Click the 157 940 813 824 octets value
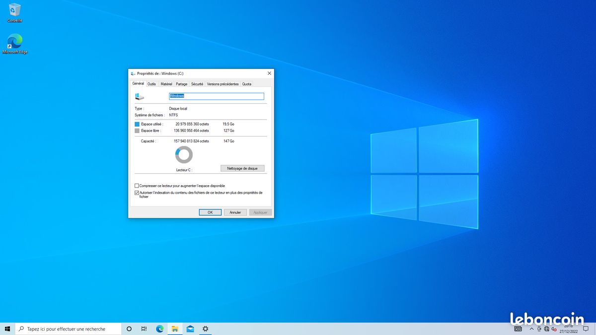596x335 pixels. (191, 141)
